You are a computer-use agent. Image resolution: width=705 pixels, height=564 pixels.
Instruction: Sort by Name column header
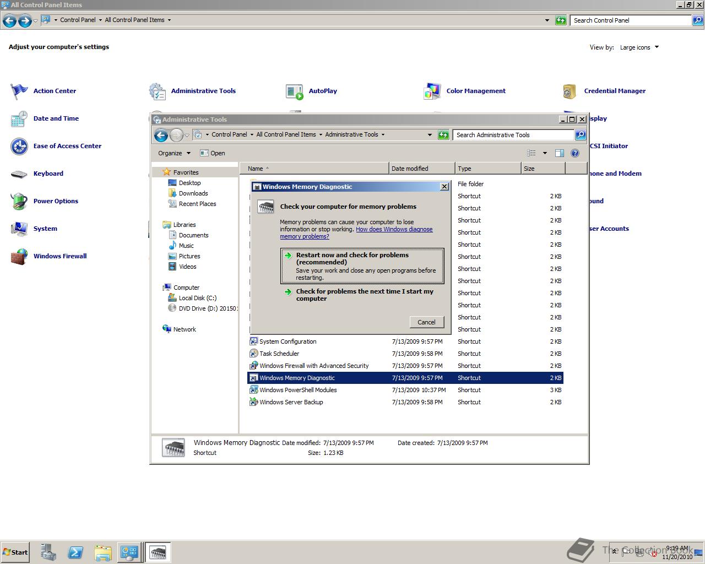pos(314,169)
